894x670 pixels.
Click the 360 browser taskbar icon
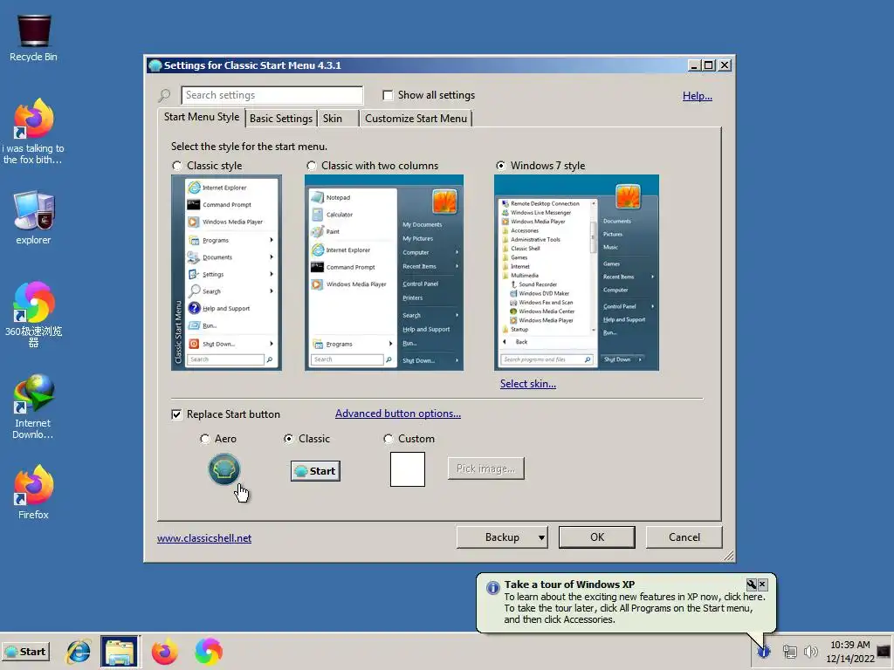point(208,652)
